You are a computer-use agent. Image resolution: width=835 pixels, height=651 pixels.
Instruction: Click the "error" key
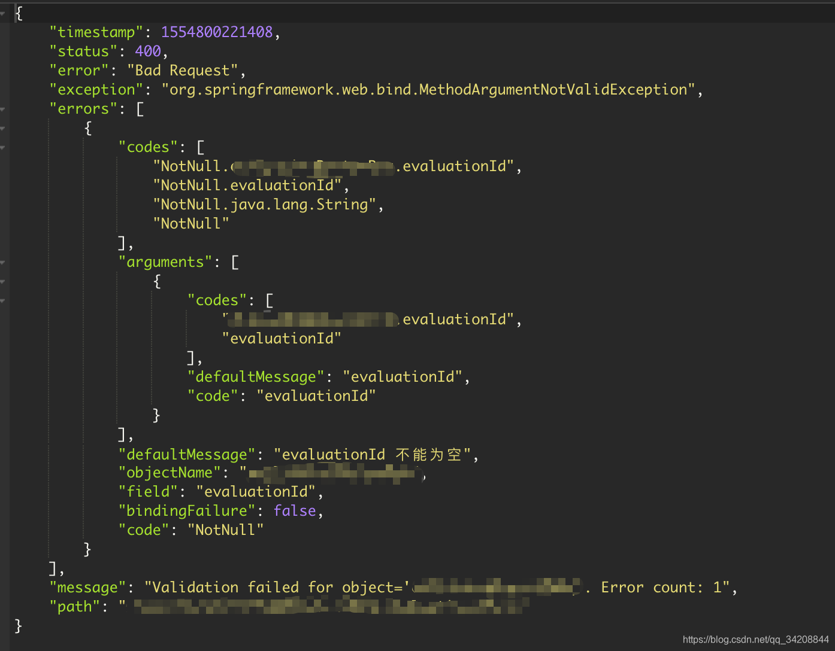coord(79,71)
